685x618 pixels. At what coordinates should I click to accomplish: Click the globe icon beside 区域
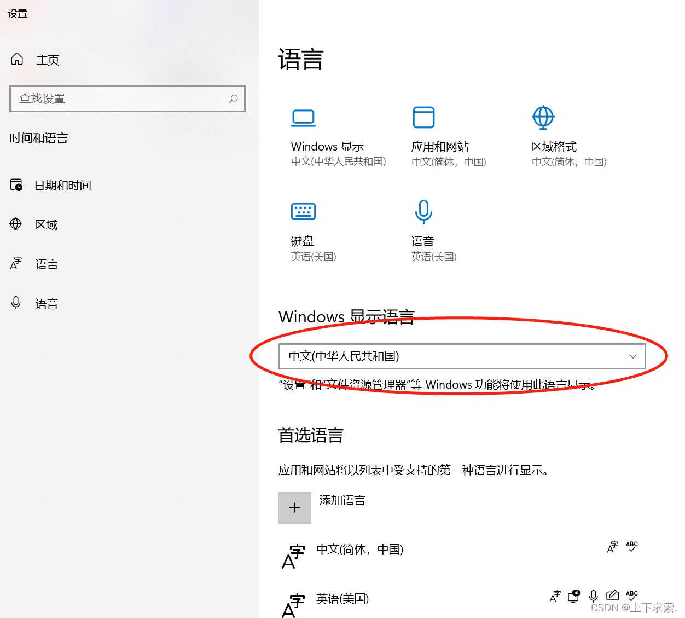click(16, 224)
